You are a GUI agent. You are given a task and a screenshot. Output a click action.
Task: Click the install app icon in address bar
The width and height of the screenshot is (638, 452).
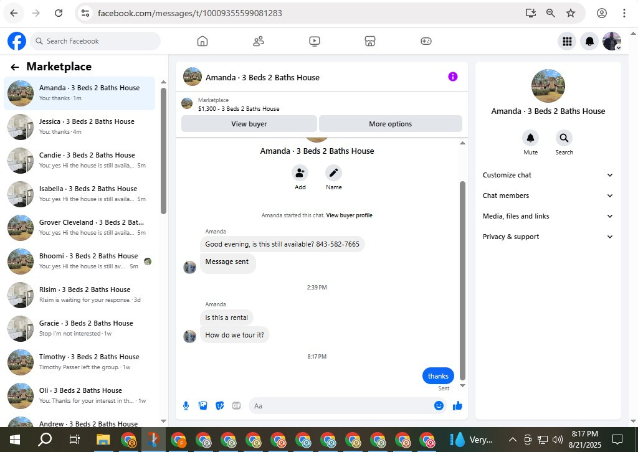531,13
